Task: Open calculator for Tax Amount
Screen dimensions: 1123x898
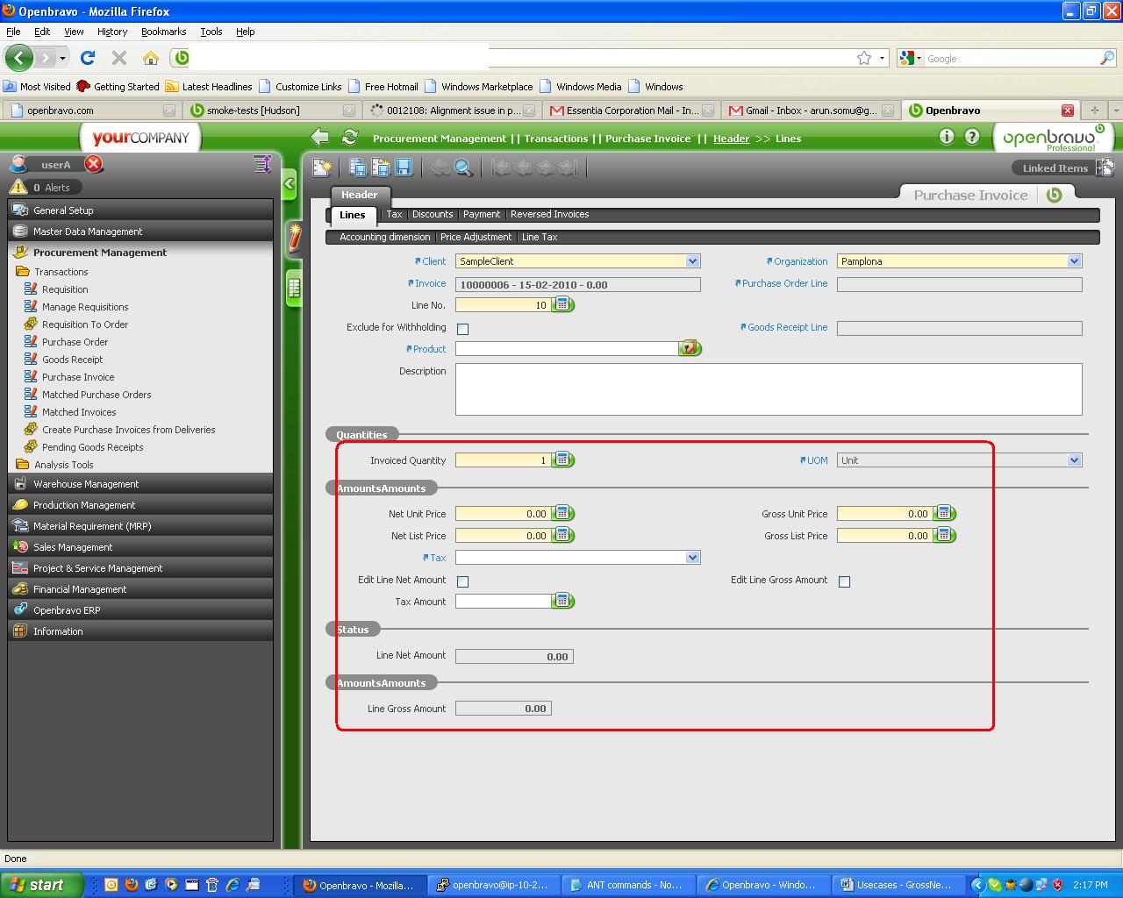Action: tap(563, 601)
